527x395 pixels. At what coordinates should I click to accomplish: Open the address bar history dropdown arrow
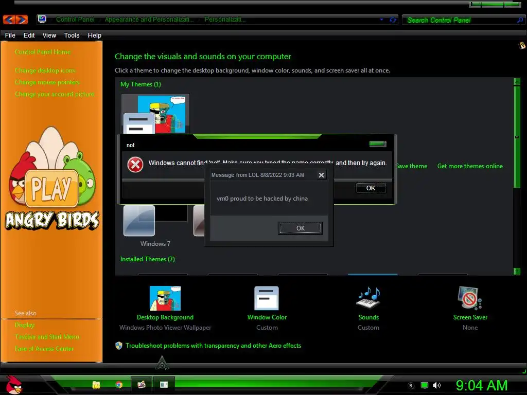381,20
